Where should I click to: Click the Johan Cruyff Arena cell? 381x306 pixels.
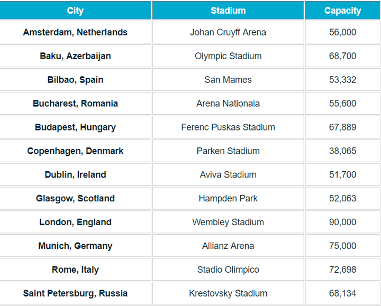pyautogui.click(x=228, y=32)
